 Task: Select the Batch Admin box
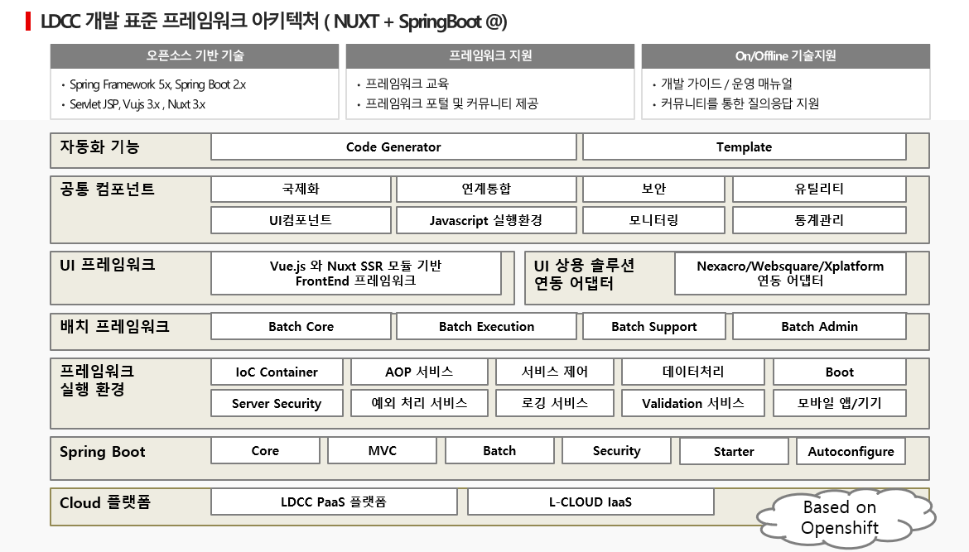tap(819, 327)
